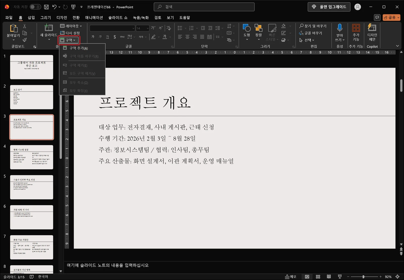Click the 한국어 language status button
This screenshot has width=404, height=280.
click(x=43, y=277)
